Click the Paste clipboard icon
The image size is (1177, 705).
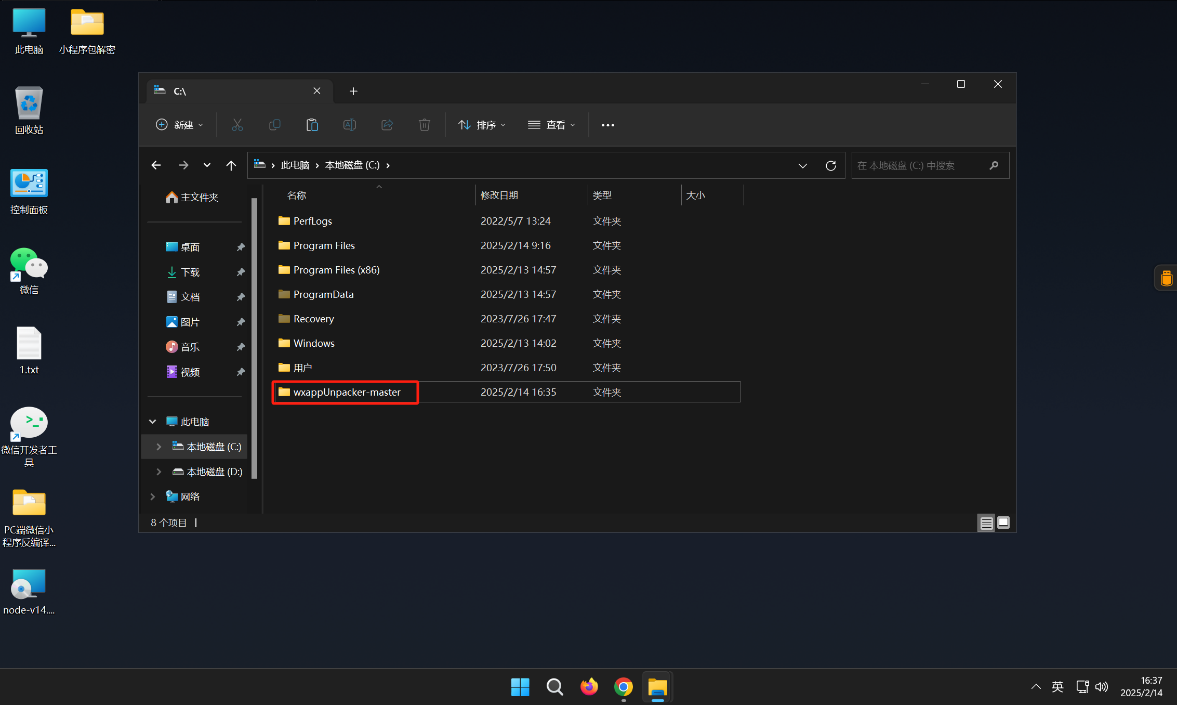pyautogui.click(x=312, y=125)
